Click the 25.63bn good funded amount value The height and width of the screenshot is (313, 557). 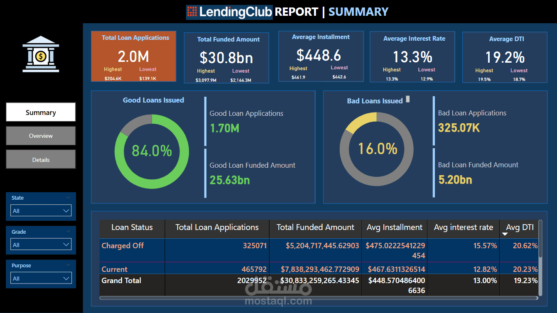point(230,180)
